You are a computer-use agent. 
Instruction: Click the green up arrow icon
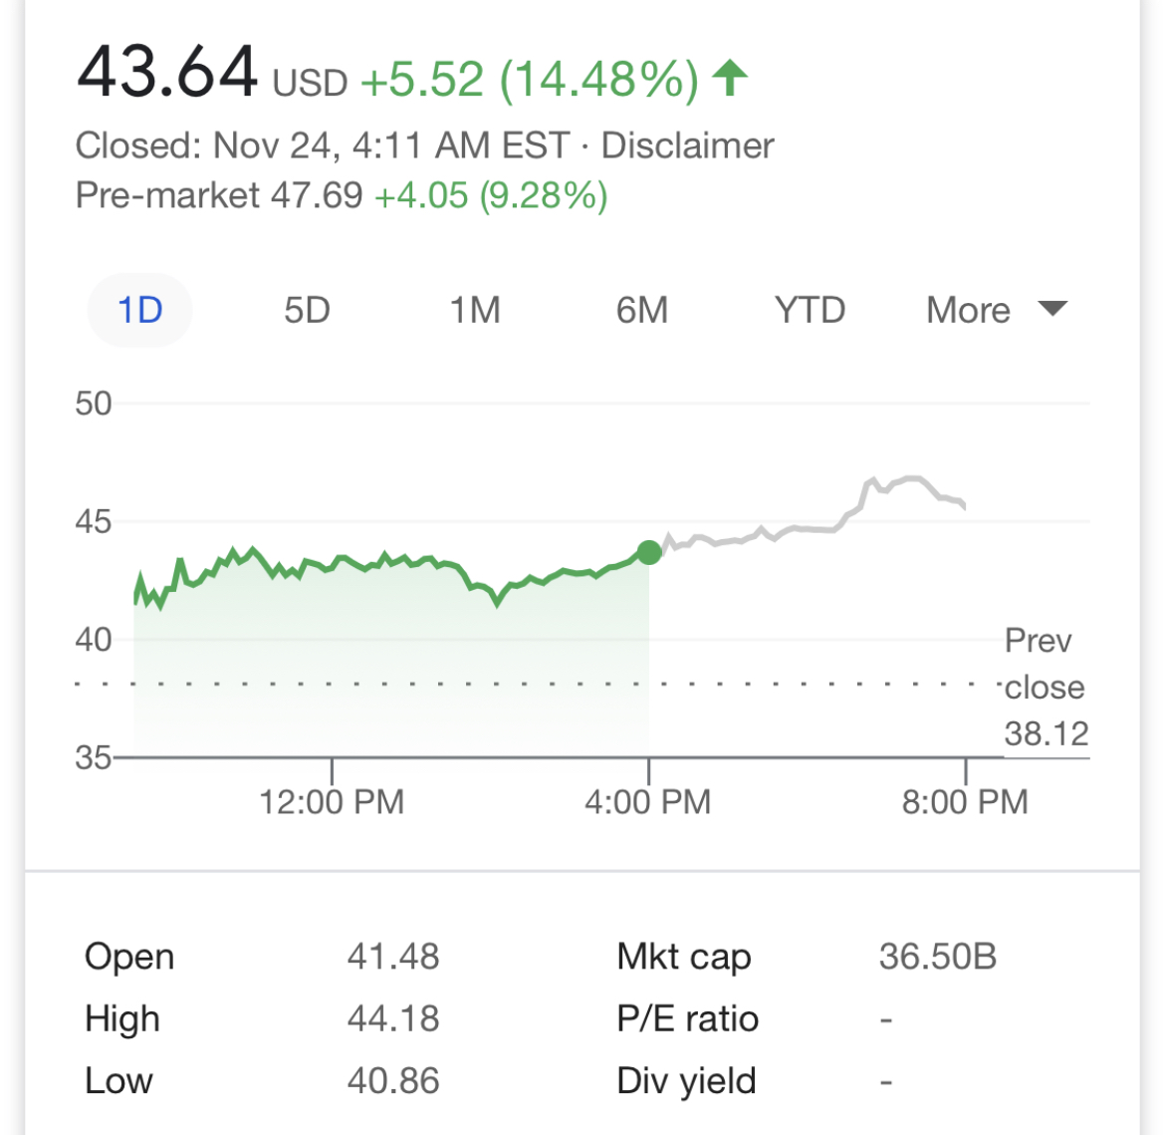(731, 78)
